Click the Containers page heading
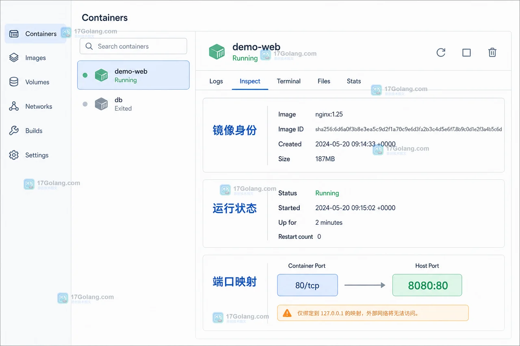Screen dimensions: 520x346 (x=105, y=18)
